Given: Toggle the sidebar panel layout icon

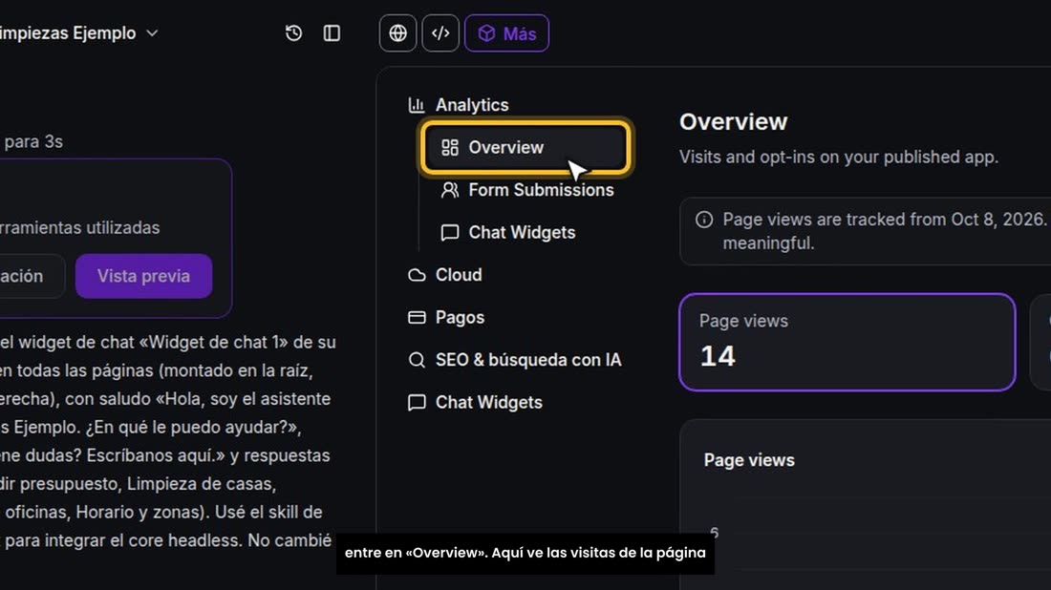Looking at the screenshot, I should pyautogui.click(x=332, y=32).
